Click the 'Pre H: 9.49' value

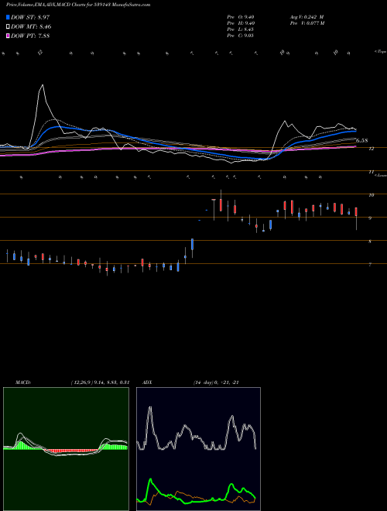point(241,23)
